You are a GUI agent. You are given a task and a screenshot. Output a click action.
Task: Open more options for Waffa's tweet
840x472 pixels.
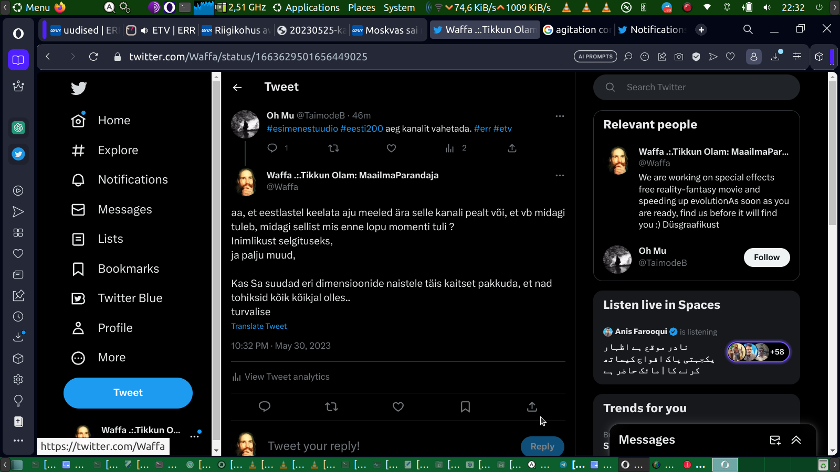pyautogui.click(x=560, y=175)
